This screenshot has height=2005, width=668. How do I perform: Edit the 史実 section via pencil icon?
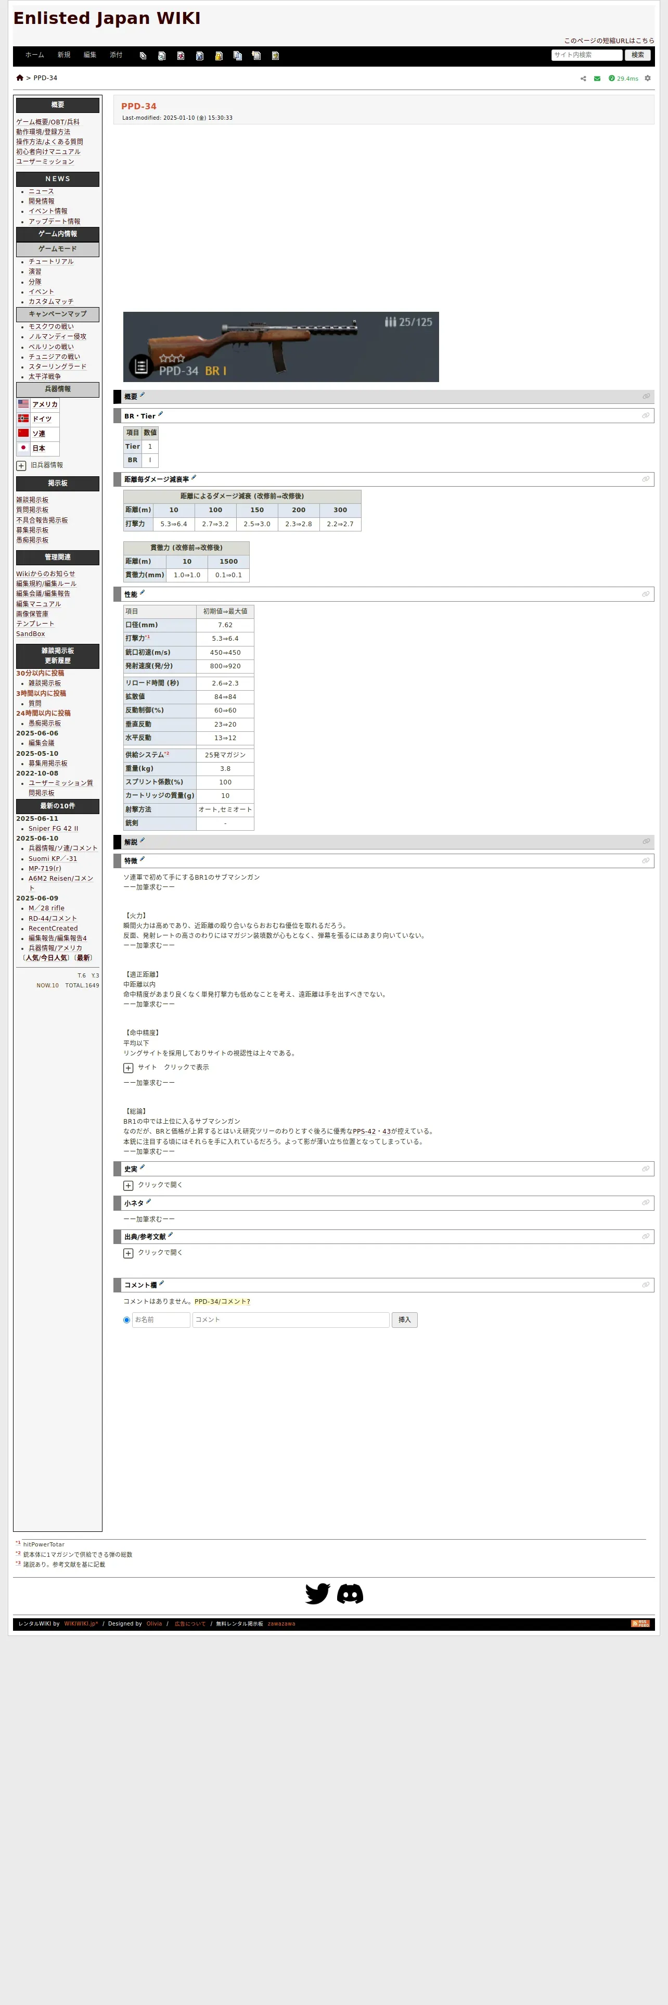click(x=143, y=1167)
